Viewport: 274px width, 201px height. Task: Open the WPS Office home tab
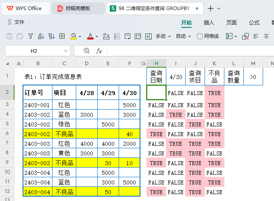(26, 8)
